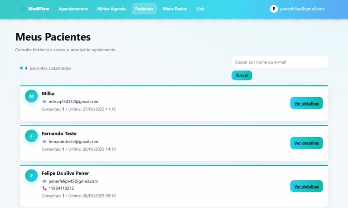Click the email icon beside fernandoteste@gmail.com
348x208 pixels.
(x=44, y=142)
